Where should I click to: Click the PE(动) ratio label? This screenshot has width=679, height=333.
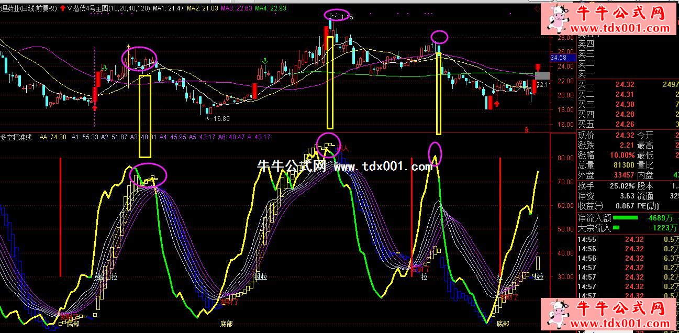point(648,206)
